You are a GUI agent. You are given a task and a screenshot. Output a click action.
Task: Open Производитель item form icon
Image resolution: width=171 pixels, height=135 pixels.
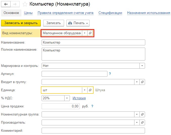(x=142, y=122)
